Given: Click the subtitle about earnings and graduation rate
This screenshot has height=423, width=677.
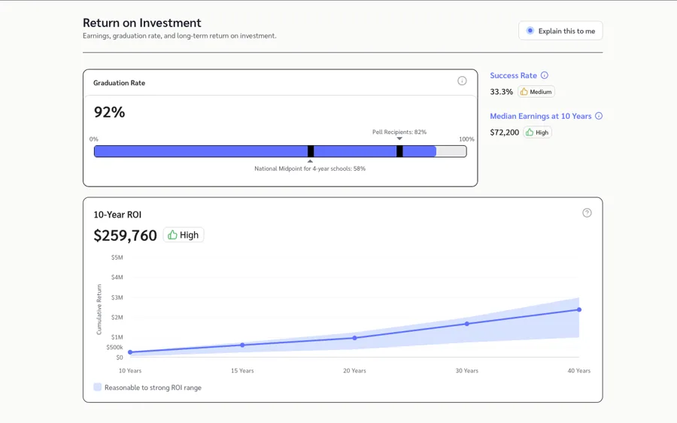Looking at the screenshot, I should pyautogui.click(x=180, y=35).
